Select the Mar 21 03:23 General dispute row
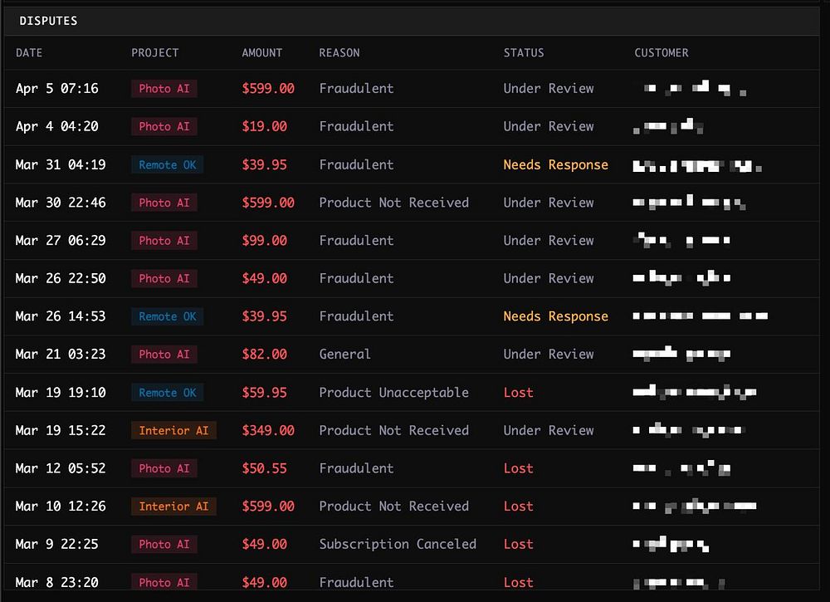The width and height of the screenshot is (830, 602). (412, 355)
